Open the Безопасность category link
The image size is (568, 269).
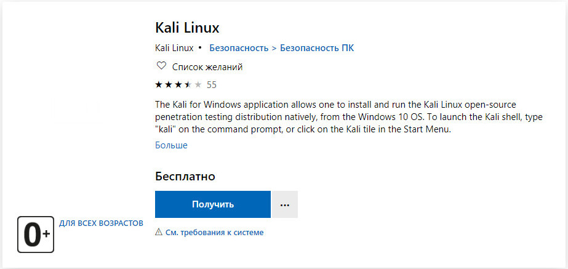(x=239, y=48)
